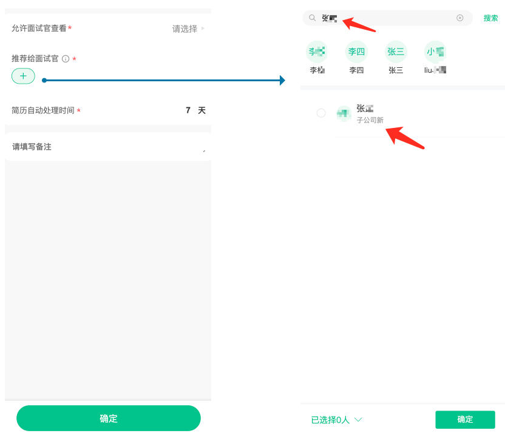Viewport: 505px width, 436px height.
Task: Pick the avatar labeled liu in recent contacts
Action: click(x=435, y=52)
